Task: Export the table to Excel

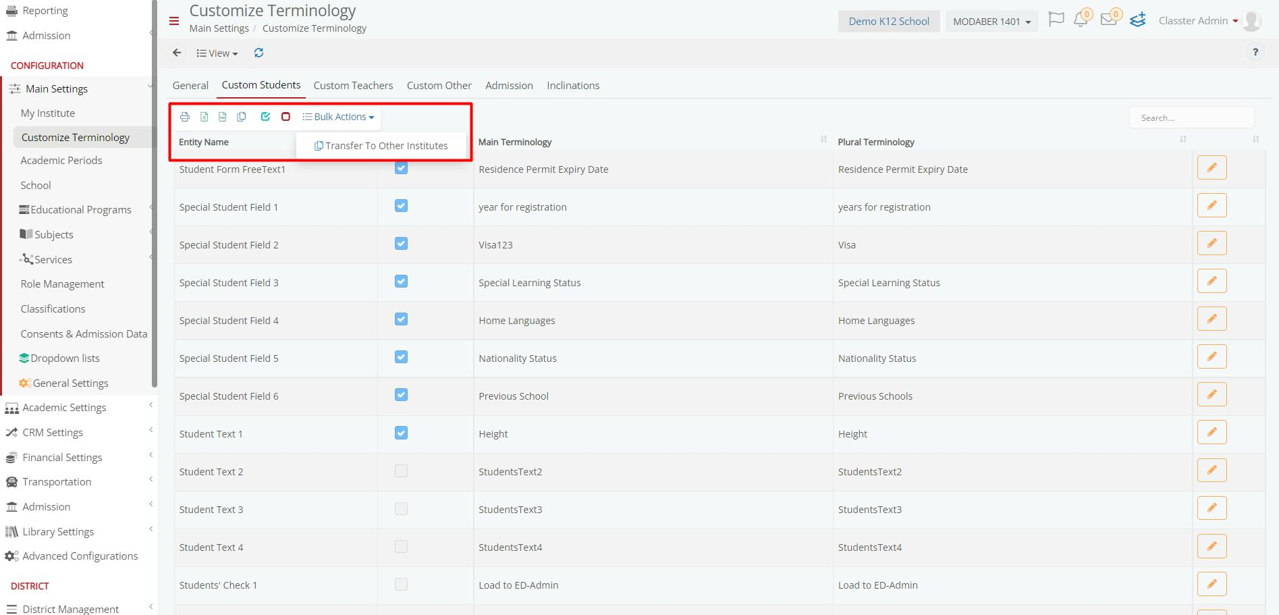Action: click(204, 117)
